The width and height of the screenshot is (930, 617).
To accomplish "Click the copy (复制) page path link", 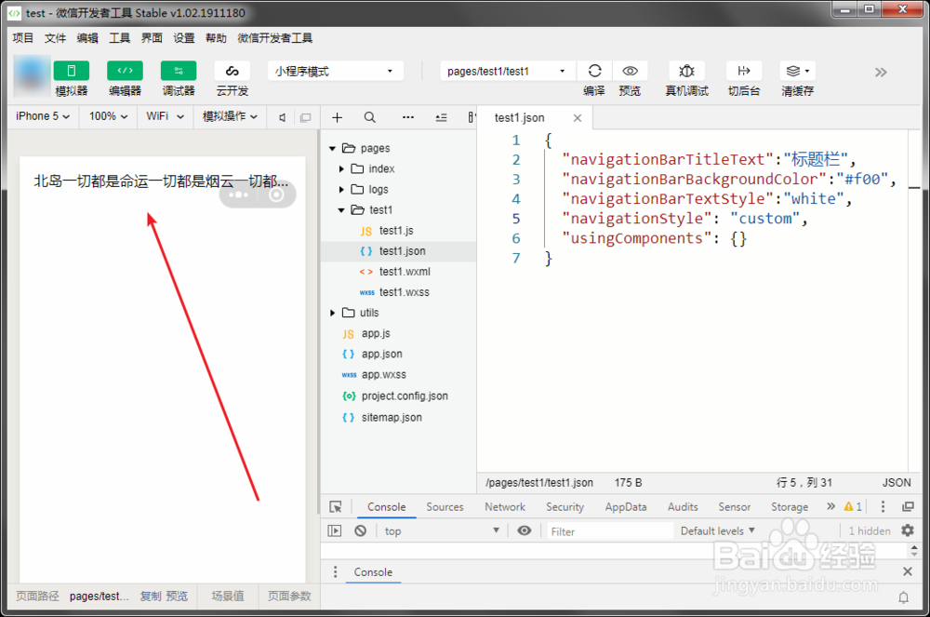I will [151, 597].
